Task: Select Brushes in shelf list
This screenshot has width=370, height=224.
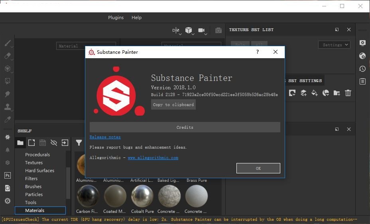Action: 33,187
